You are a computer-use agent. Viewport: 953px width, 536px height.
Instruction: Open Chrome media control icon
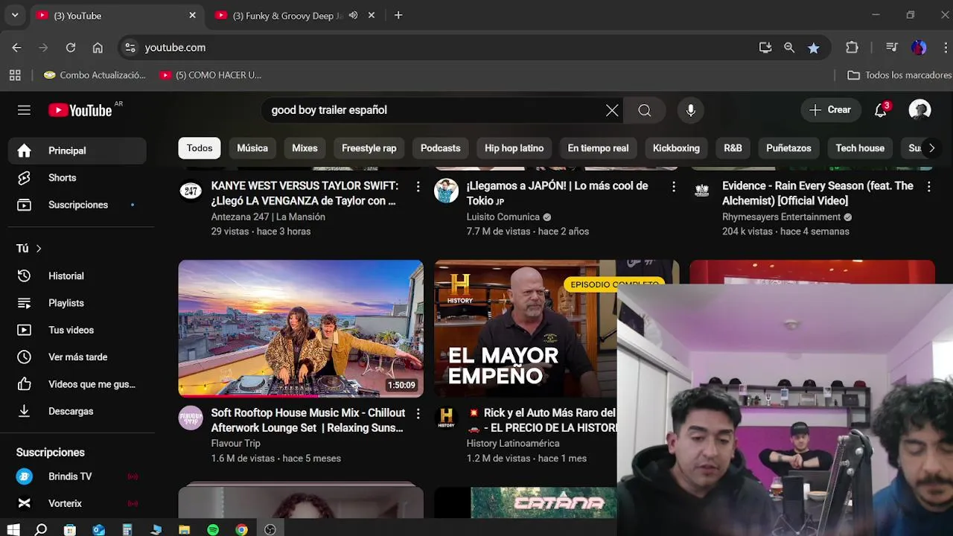click(892, 48)
